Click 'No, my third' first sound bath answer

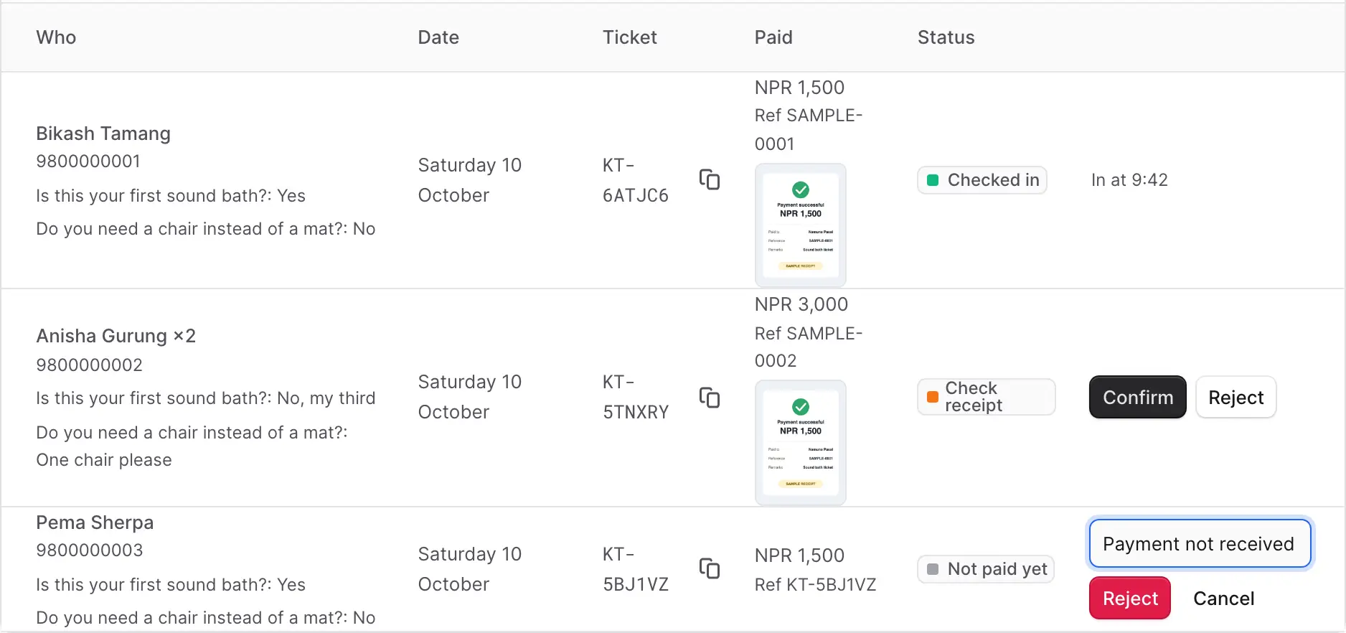pos(326,398)
